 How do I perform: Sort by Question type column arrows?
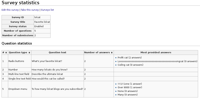(x=29, y=52)
